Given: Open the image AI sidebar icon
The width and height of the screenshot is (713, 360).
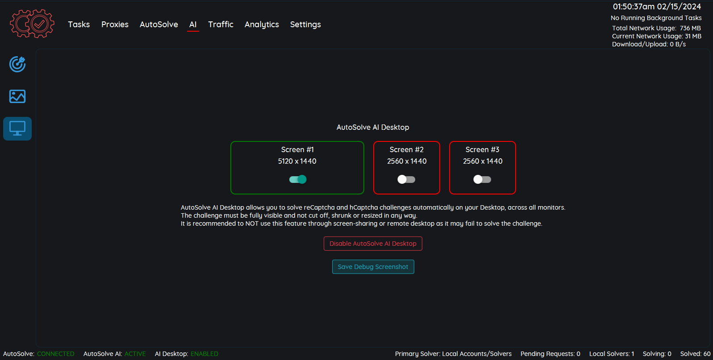Looking at the screenshot, I should pyautogui.click(x=17, y=96).
